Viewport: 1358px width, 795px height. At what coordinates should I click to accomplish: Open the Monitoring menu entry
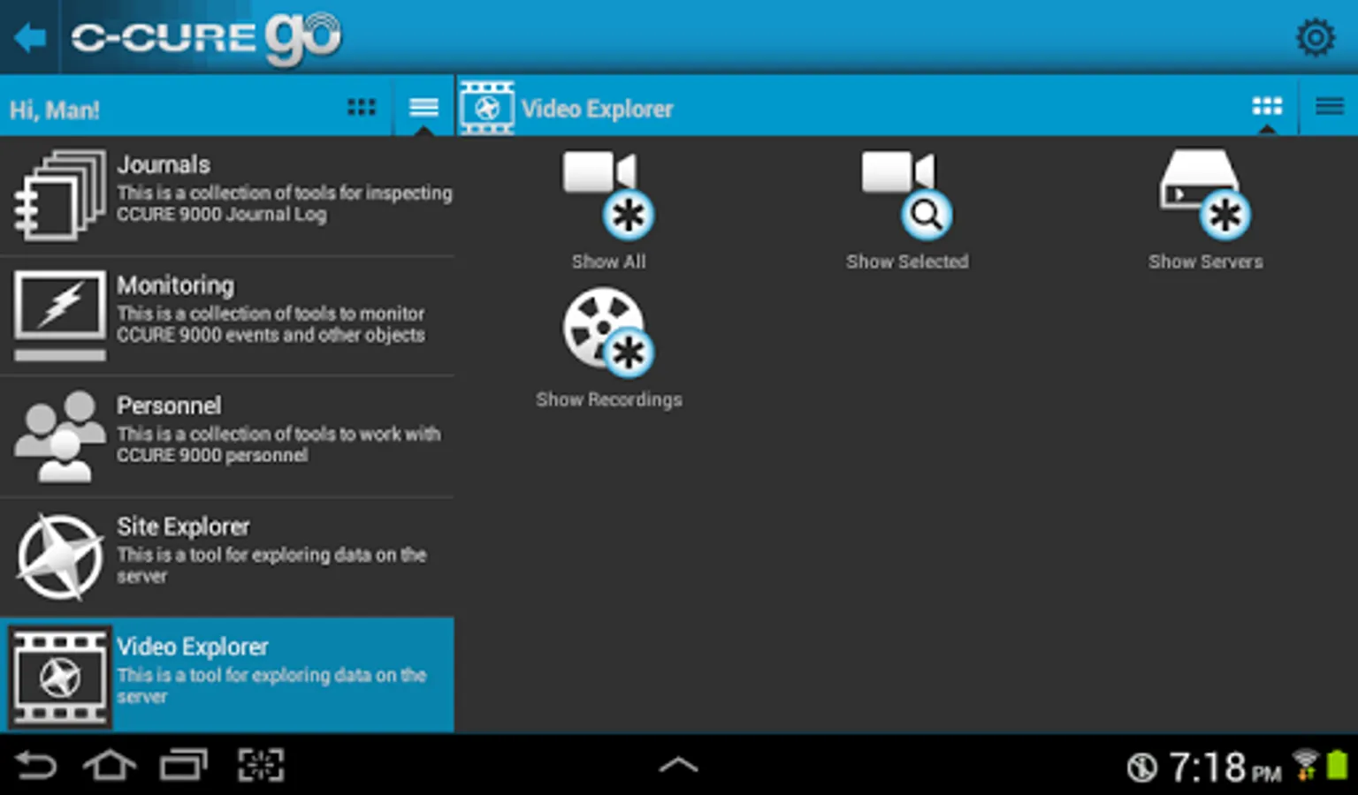coord(227,316)
